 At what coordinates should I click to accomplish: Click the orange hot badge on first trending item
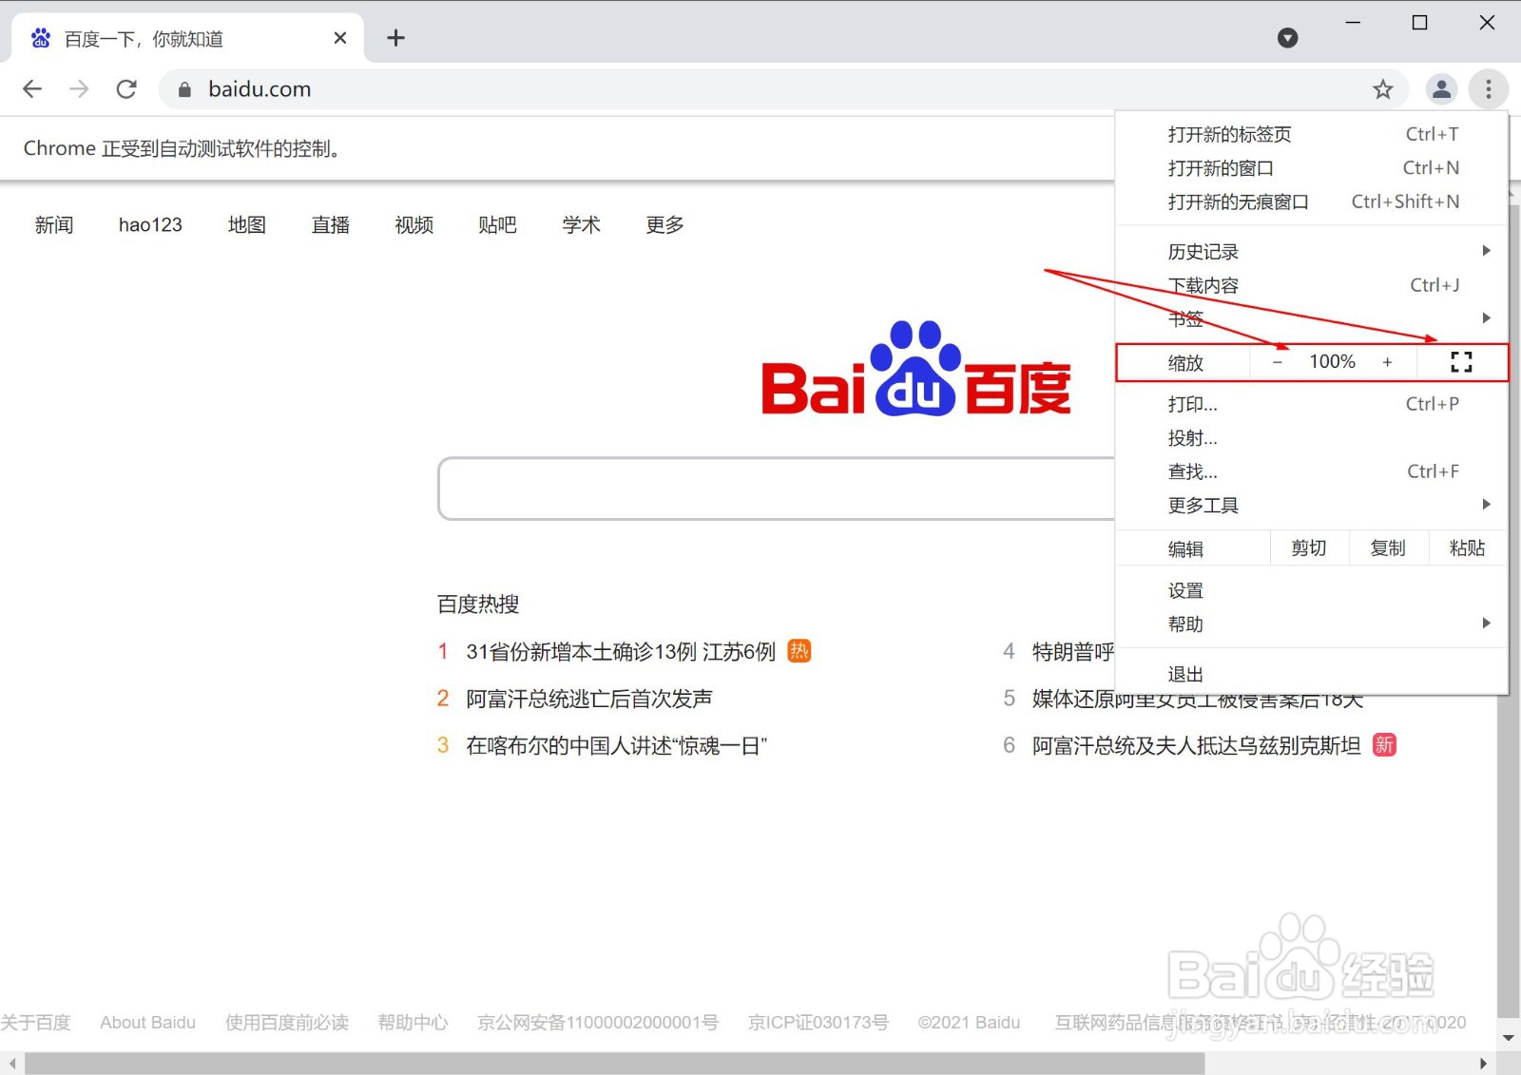click(x=799, y=651)
